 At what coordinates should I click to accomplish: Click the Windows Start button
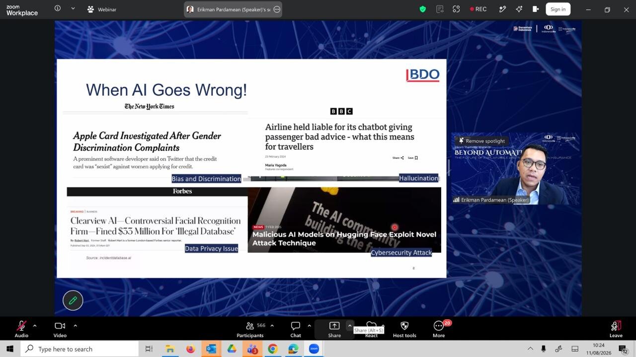(x=9, y=349)
